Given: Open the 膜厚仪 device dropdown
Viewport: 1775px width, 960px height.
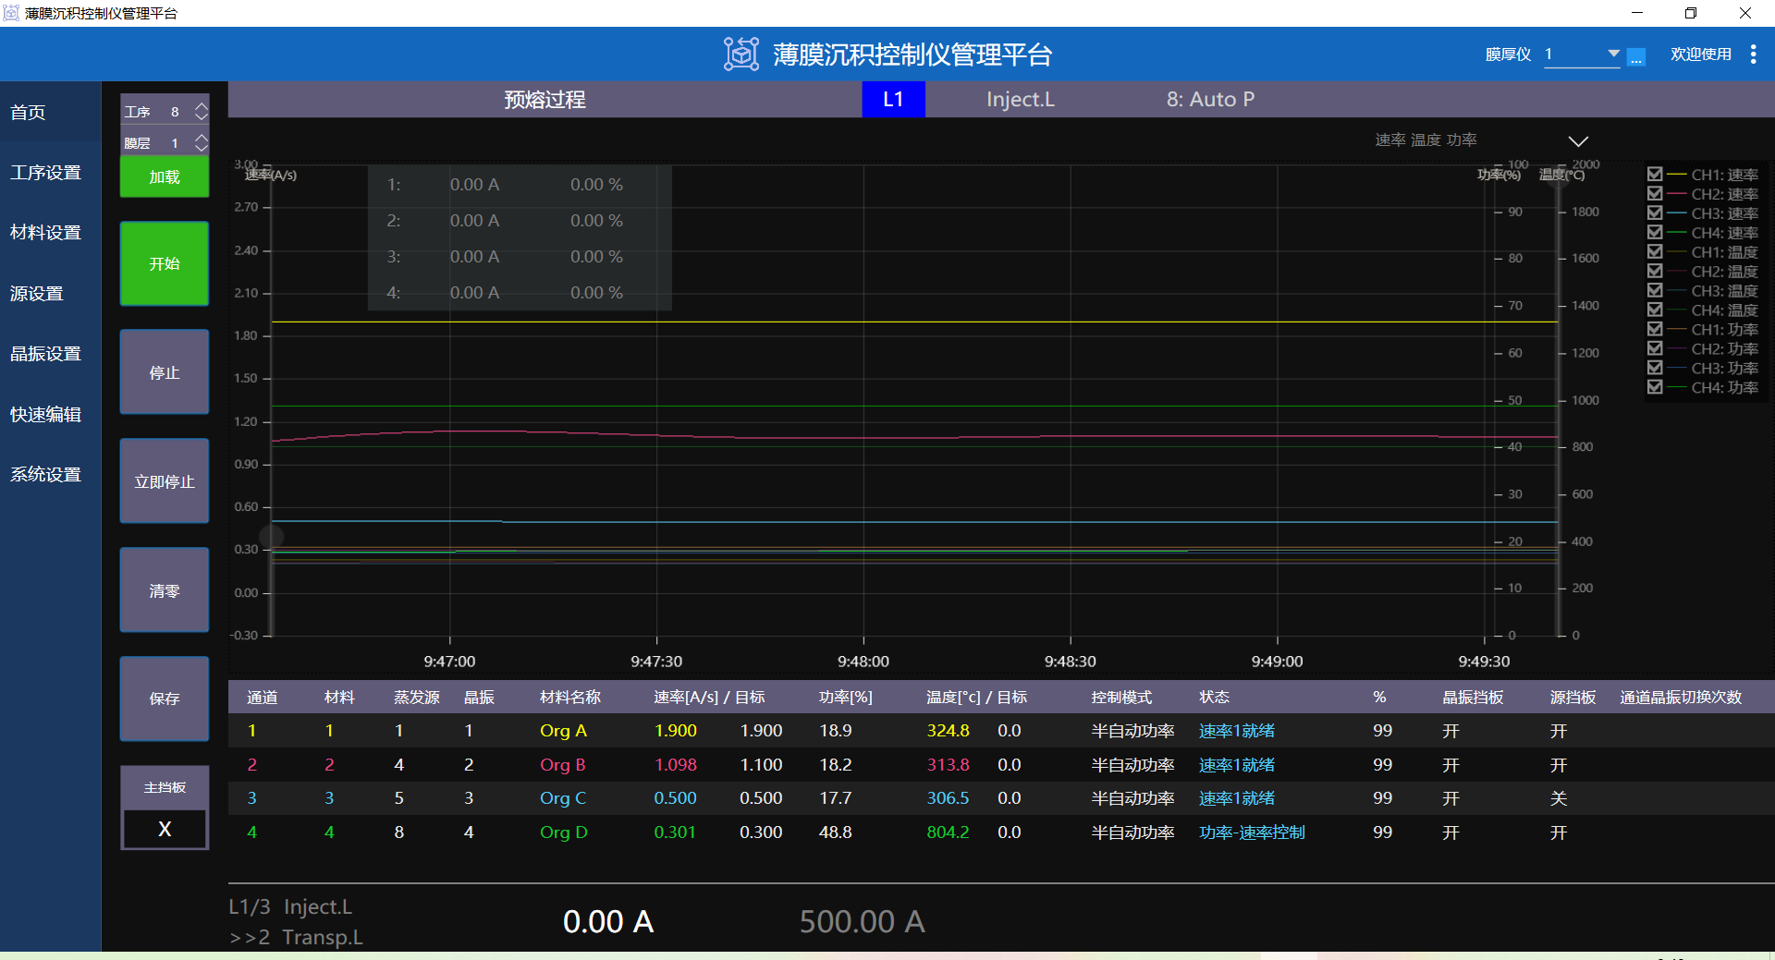Looking at the screenshot, I should [x=1613, y=55].
